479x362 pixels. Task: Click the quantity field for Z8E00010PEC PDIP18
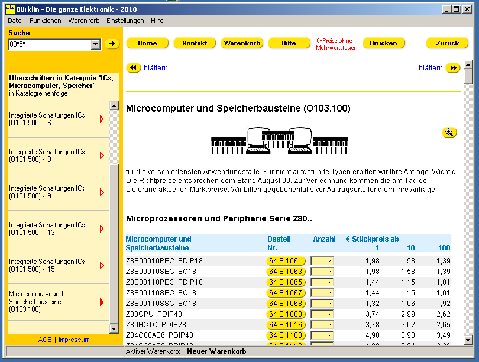pyautogui.click(x=322, y=261)
